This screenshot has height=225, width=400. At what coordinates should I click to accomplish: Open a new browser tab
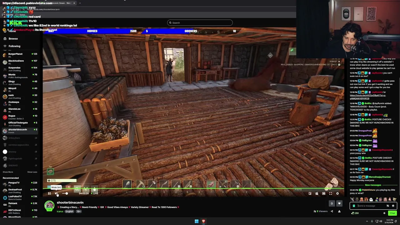80,3
